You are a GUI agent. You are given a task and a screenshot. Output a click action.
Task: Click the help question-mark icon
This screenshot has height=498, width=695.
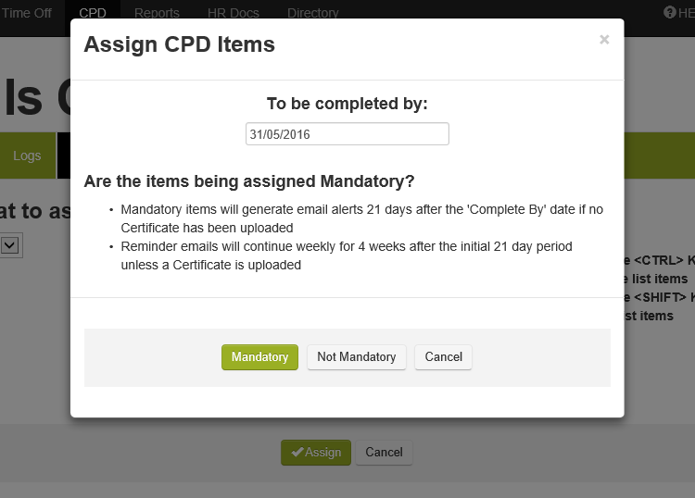tap(670, 12)
